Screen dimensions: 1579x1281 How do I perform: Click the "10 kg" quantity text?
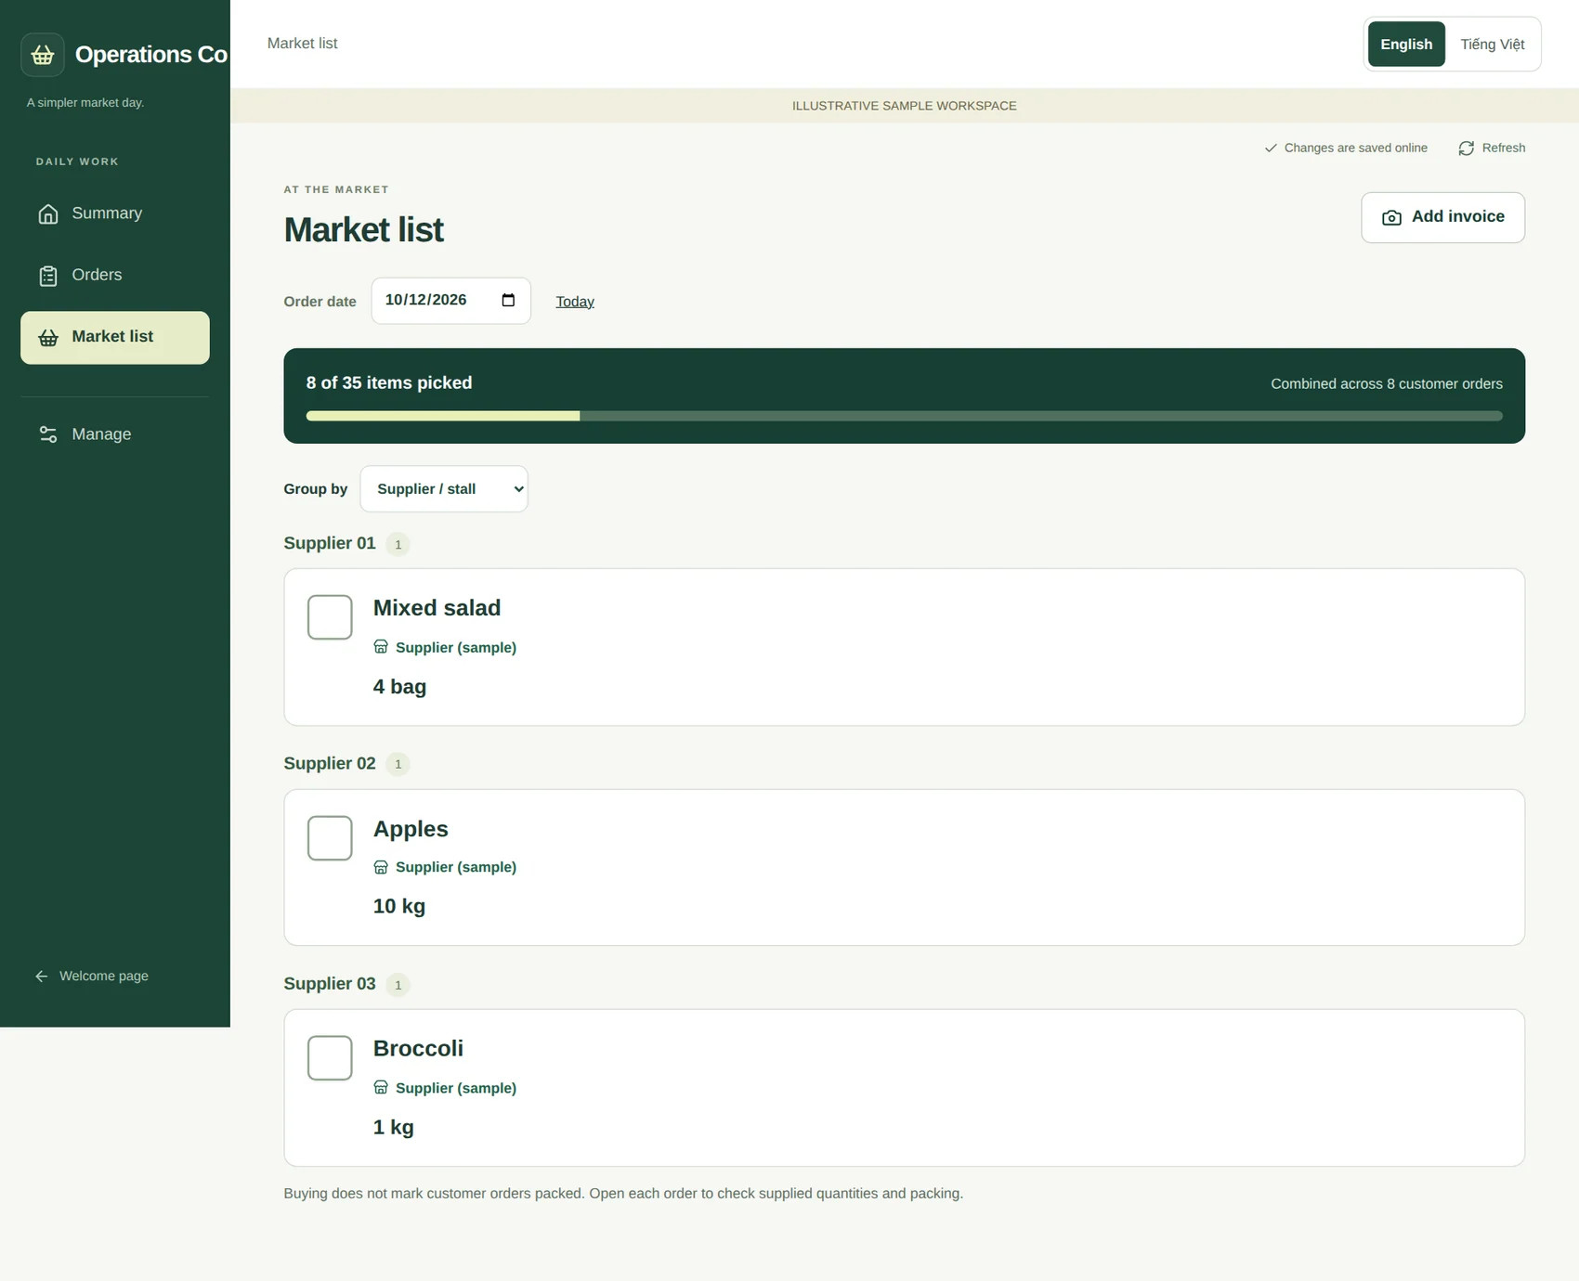point(399,906)
